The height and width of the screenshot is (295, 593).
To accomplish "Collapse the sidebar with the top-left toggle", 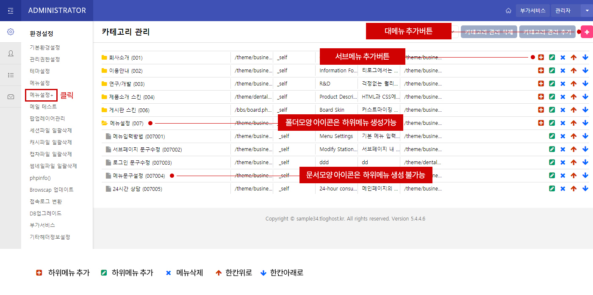I will tap(11, 11).
